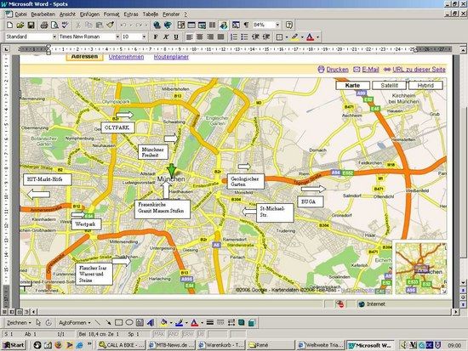This screenshot has height=351, width=468.
Task: Open the Format menu
Action: [111, 14]
